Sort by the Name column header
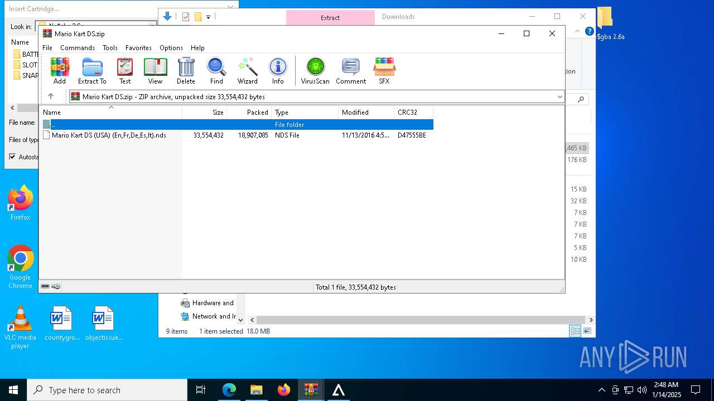 coord(110,113)
